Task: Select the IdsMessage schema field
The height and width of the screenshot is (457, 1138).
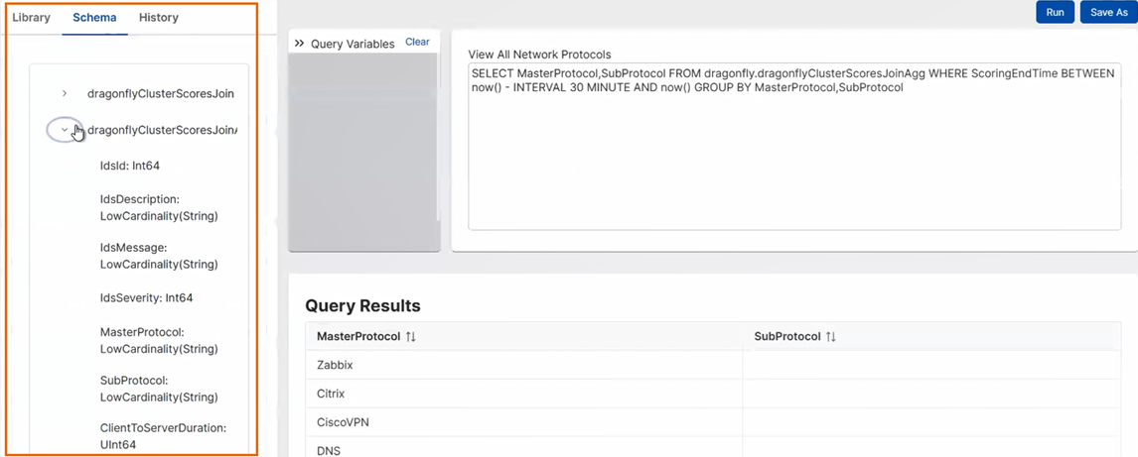Action: [159, 256]
